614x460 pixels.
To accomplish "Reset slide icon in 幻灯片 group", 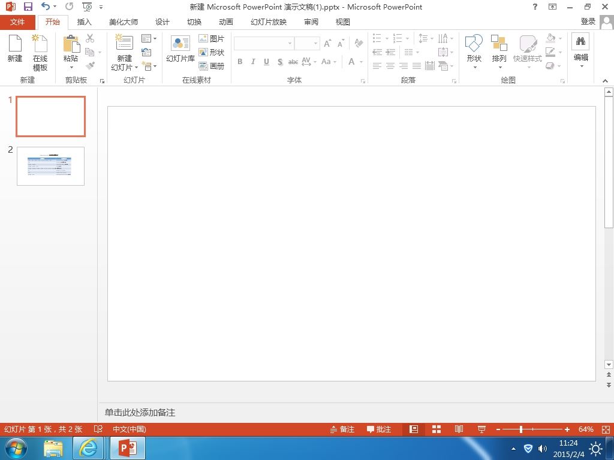I will click(146, 52).
